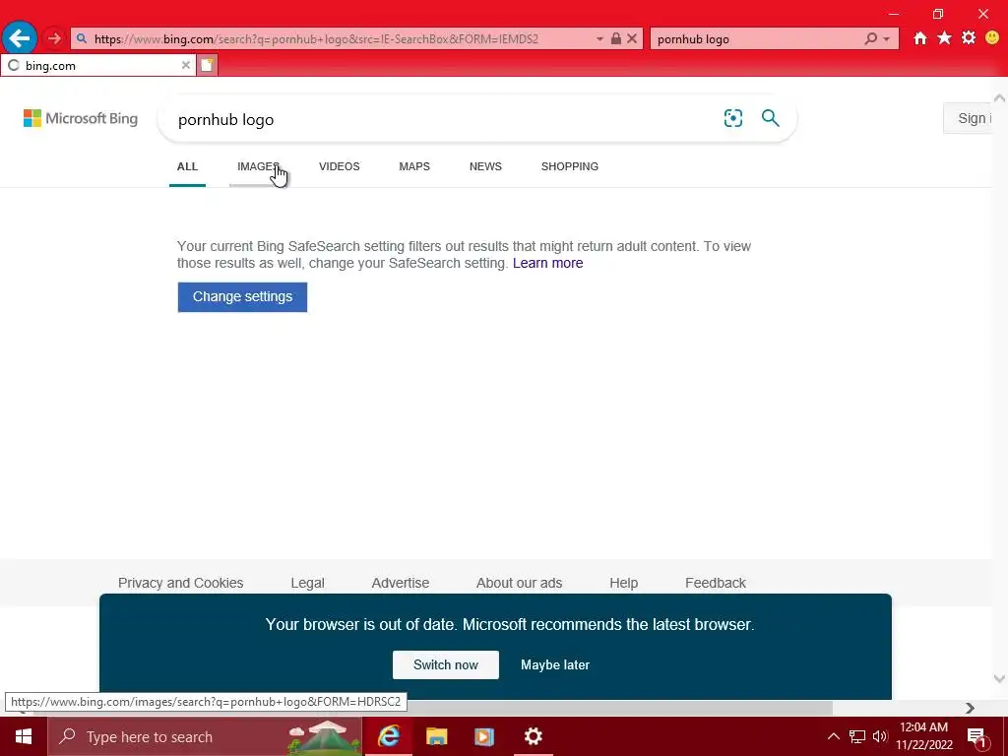Open About our ads link
Image resolution: width=1008 pixels, height=756 pixels.
point(519,583)
